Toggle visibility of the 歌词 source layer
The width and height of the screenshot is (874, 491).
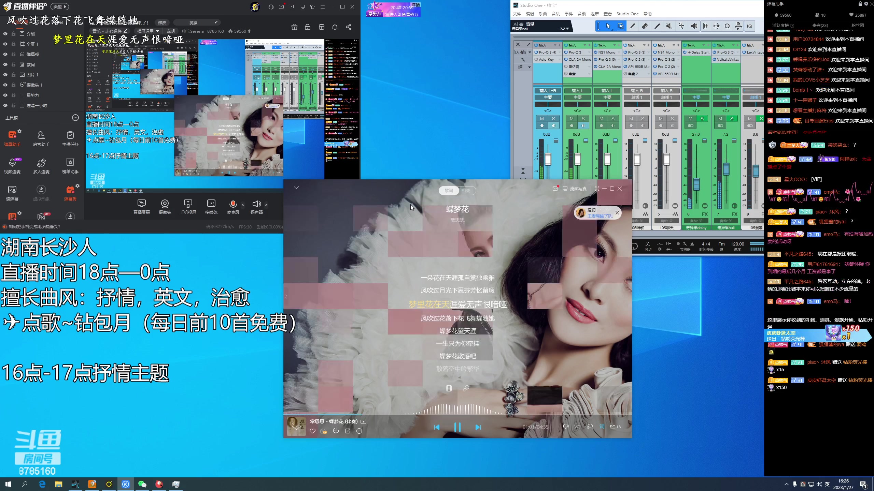5,64
